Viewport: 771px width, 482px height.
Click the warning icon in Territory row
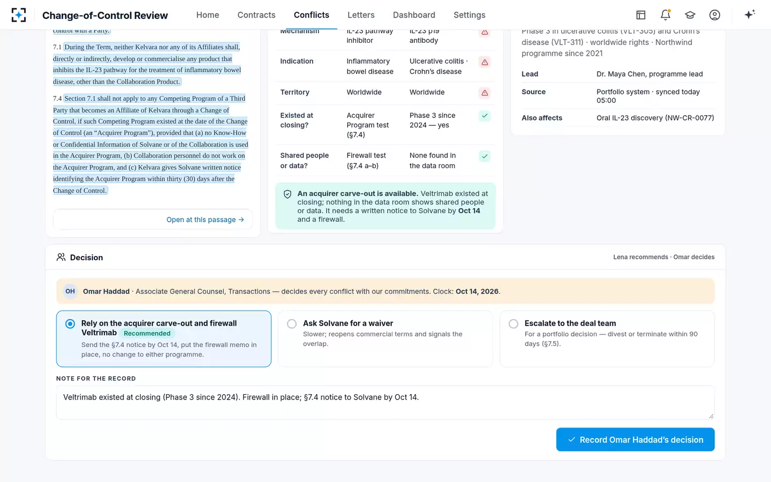tap(485, 93)
